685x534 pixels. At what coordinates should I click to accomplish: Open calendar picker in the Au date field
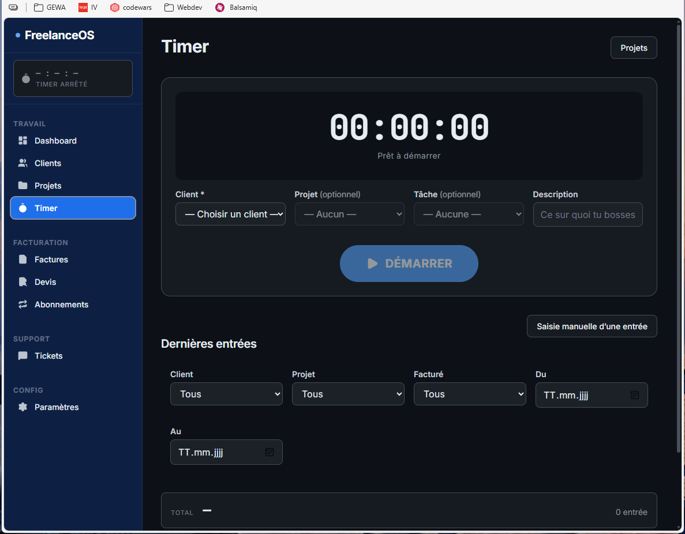click(x=269, y=452)
